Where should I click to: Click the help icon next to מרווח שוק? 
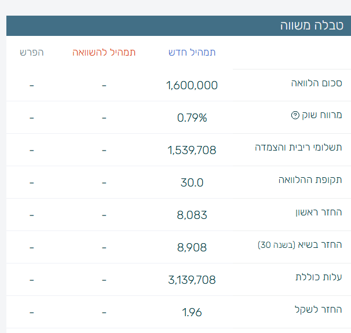point(295,115)
